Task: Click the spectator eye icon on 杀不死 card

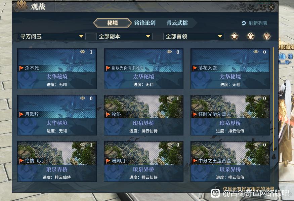Action: pyautogui.click(x=83, y=52)
